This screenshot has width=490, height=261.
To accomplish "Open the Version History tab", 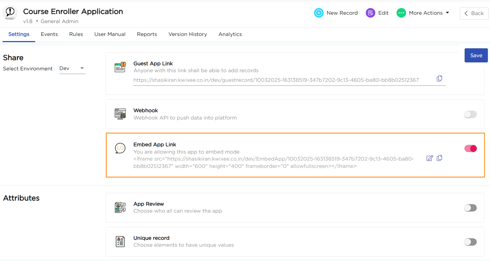I will [188, 34].
